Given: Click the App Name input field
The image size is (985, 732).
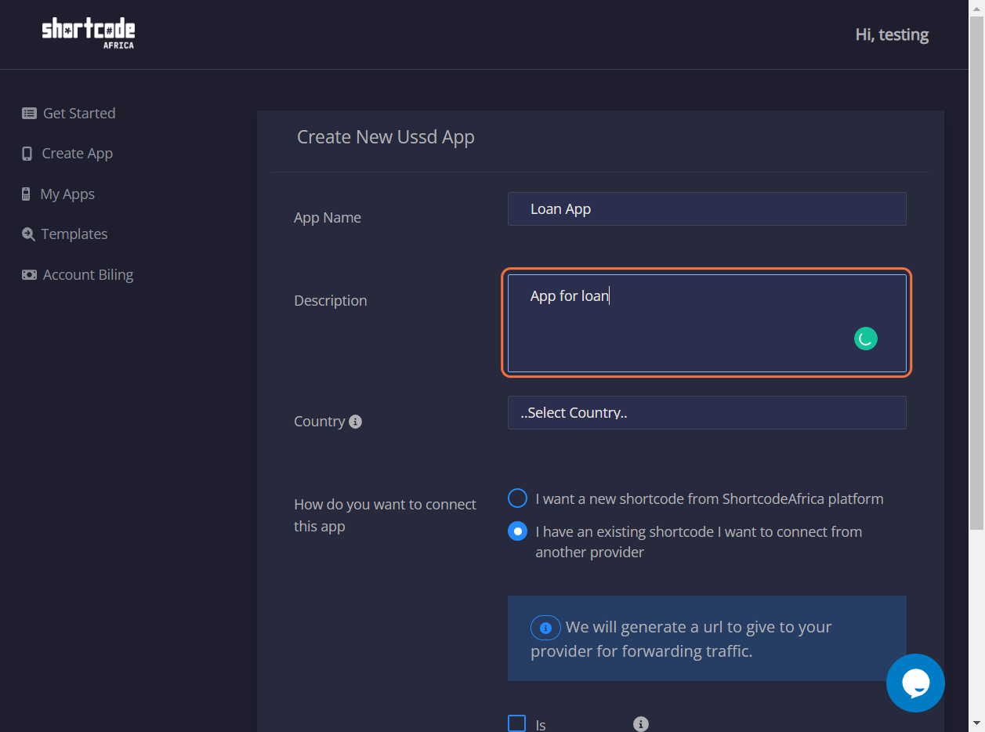Looking at the screenshot, I should (707, 209).
